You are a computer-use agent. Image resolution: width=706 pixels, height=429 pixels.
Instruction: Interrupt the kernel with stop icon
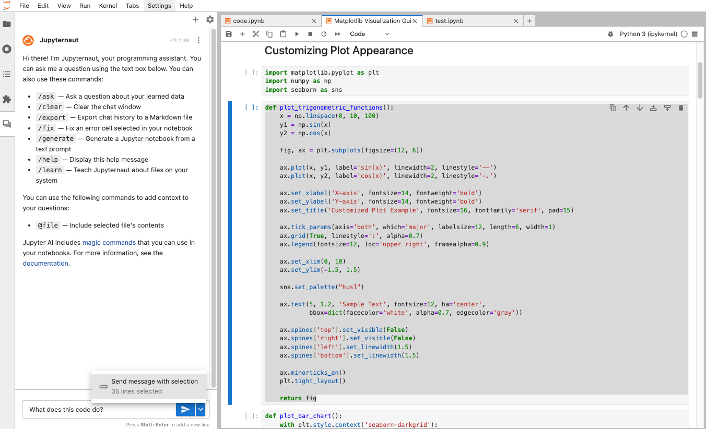coord(309,33)
